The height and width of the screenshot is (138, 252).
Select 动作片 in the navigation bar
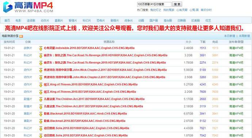tap(45, 20)
